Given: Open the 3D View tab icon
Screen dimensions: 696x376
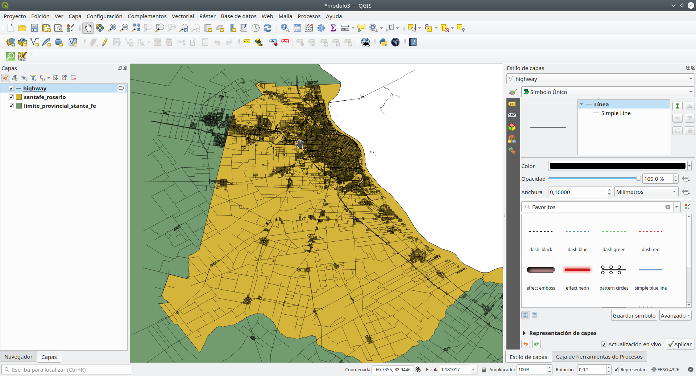Looking at the screenshot, I should pos(512,127).
